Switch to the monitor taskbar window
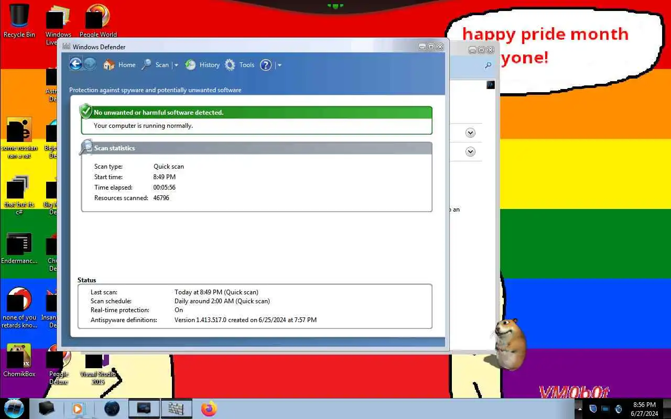Viewport: 671px width, 419px height. click(x=144, y=409)
